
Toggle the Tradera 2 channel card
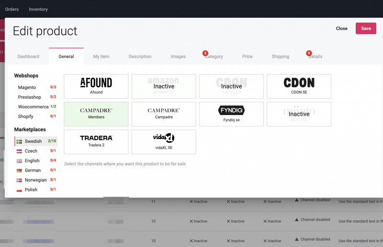[96, 142]
